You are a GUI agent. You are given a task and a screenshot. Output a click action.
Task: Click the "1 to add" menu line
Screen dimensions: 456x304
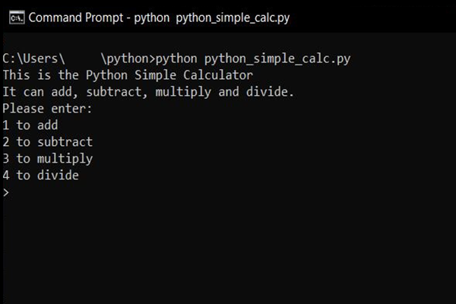point(30,125)
